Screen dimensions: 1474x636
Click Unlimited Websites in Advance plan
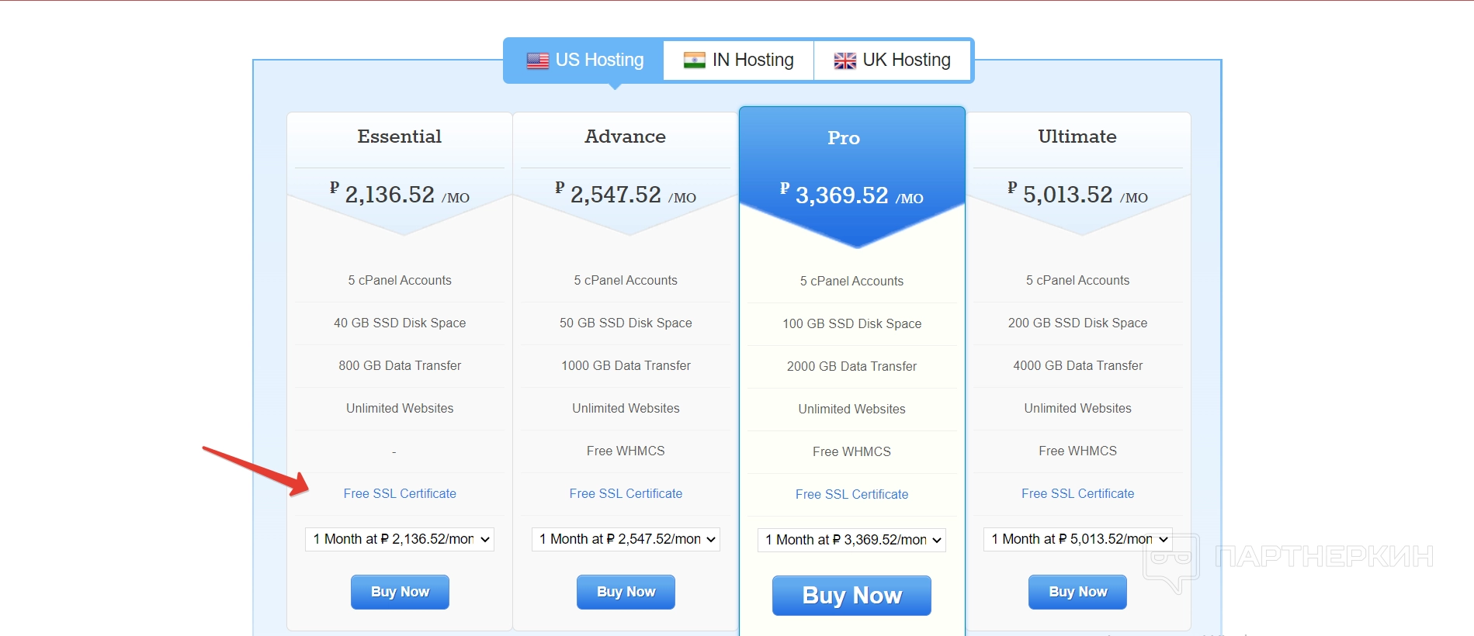pos(626,408)
